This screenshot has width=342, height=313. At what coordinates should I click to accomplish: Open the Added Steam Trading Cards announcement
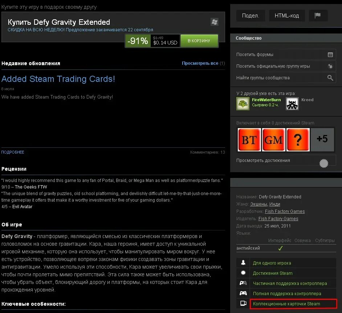coord(58,79)
